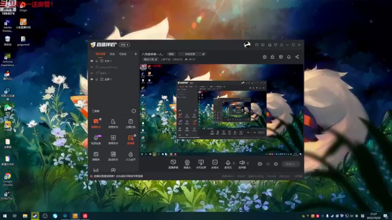Viewport: 392px width, 220px height.
Task: Open Steam from the taskbar
Action: pyautogui.click(x=35, y=216)
